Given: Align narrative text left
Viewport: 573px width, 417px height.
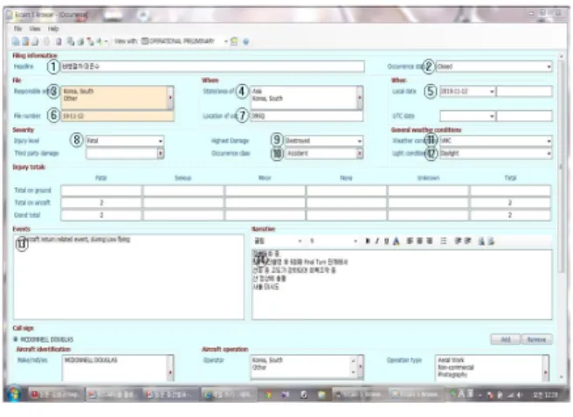Looking at the screenshot, I should point(410,241).
